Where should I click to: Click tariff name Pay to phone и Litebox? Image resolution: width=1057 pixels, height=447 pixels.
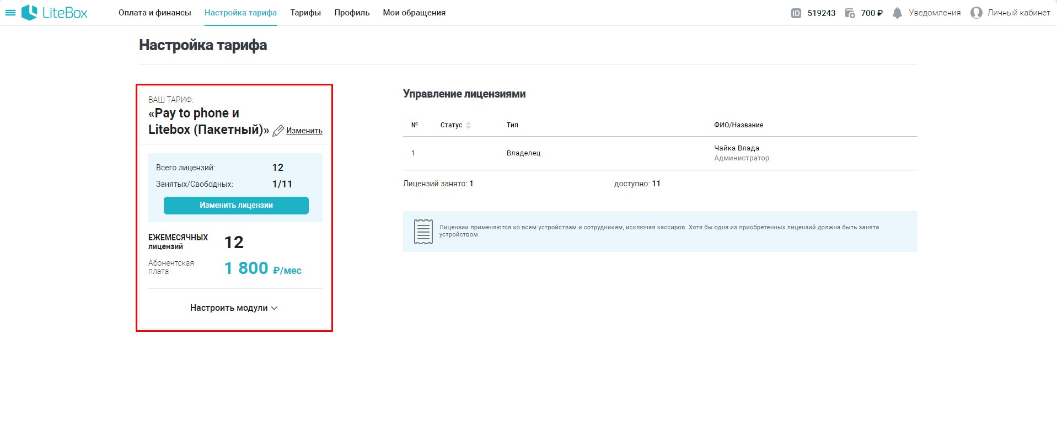tap(208, 121)
